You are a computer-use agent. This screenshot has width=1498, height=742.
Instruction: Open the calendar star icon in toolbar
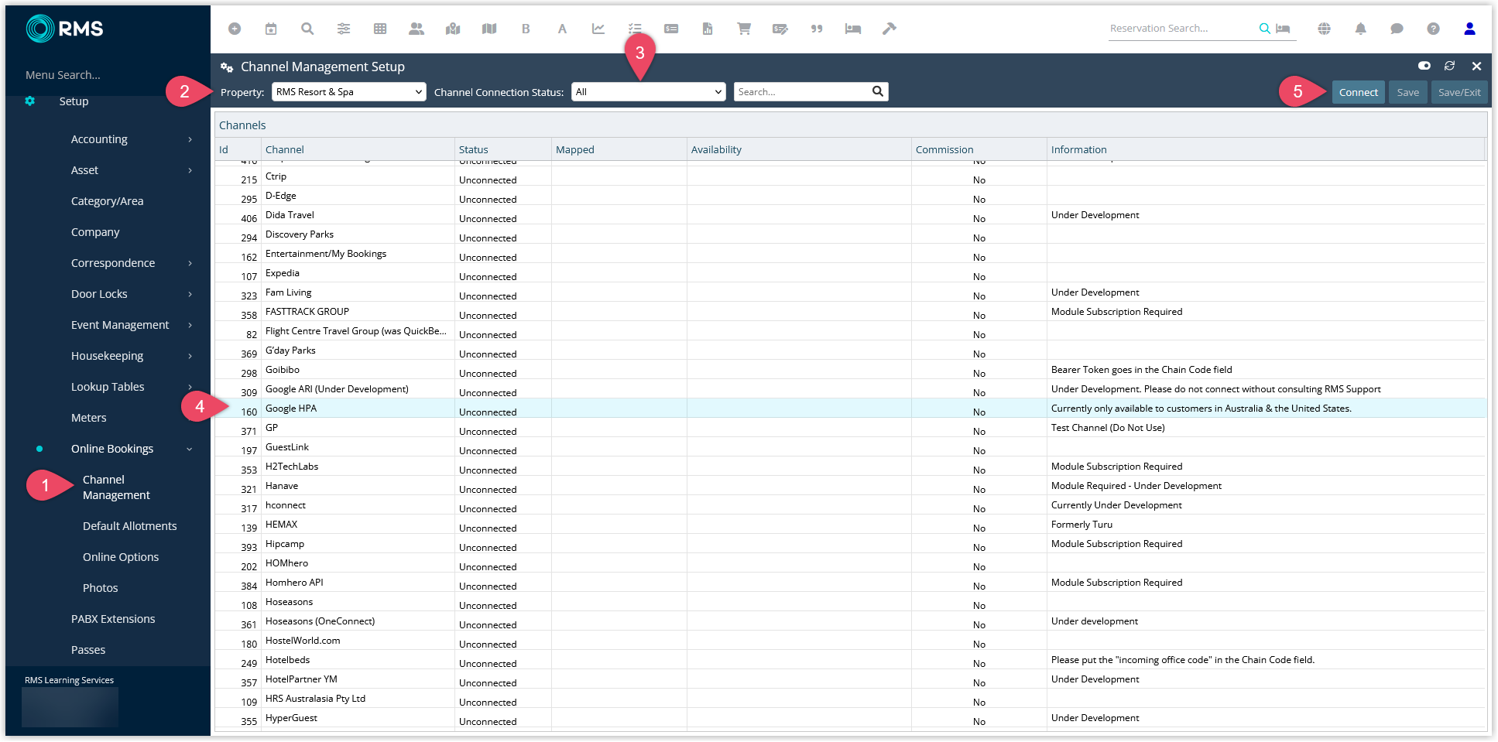click(271, 29)
